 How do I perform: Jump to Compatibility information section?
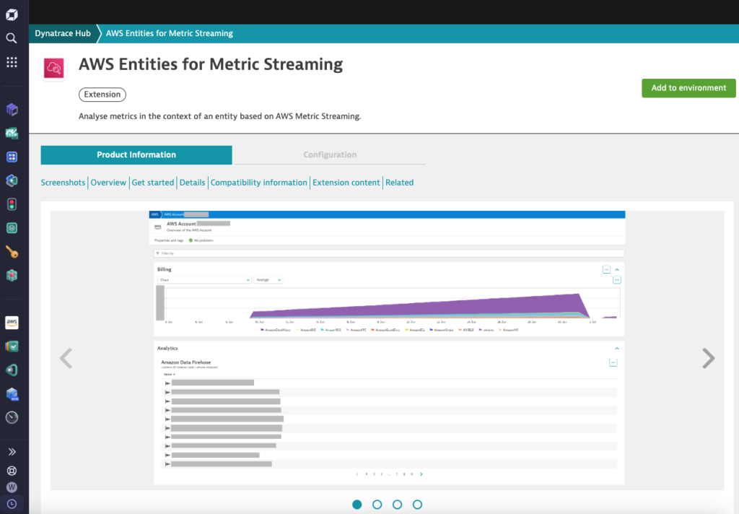click(259, 183)
